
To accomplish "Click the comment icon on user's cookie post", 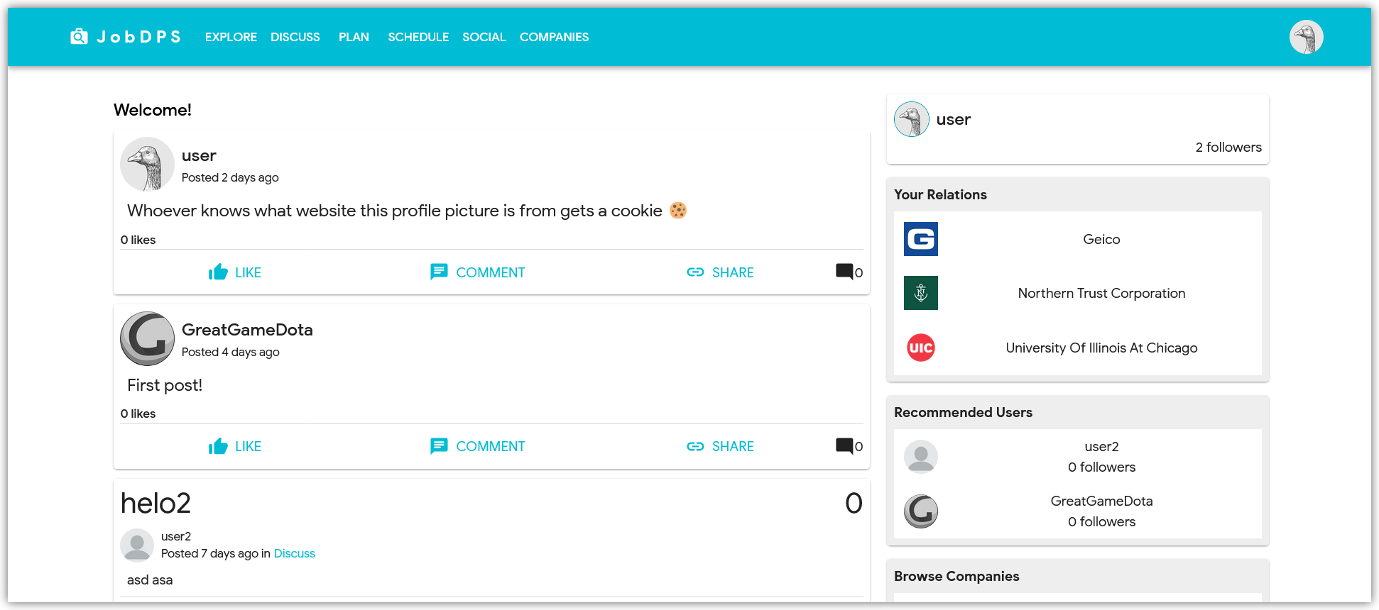I will click(439, 272).
